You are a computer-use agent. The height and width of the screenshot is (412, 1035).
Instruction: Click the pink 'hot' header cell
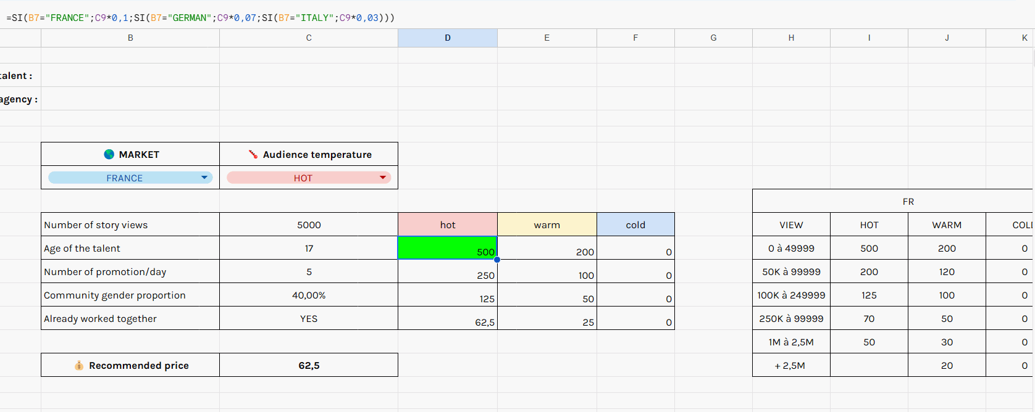click(448, 225)
